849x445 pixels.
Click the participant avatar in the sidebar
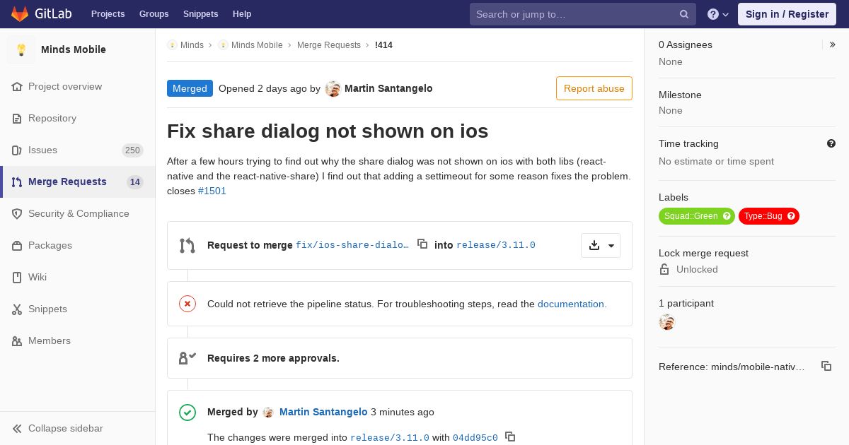point(666,323)
